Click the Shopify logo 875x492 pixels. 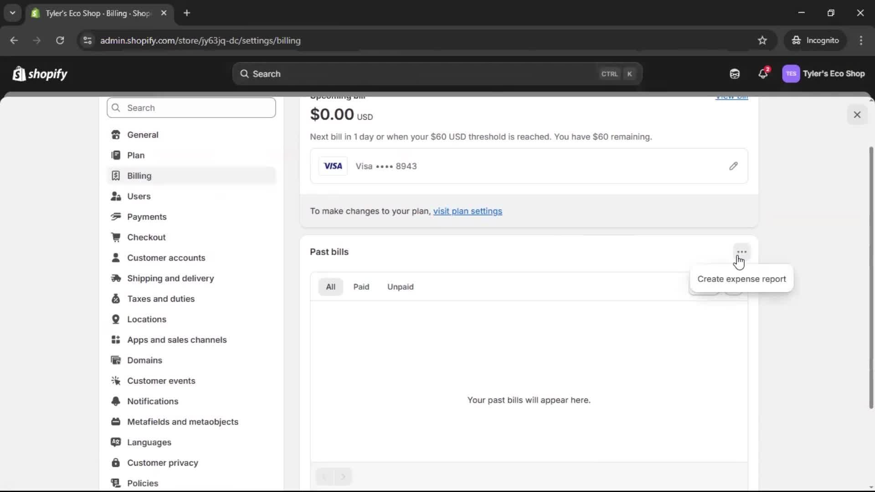39,74
